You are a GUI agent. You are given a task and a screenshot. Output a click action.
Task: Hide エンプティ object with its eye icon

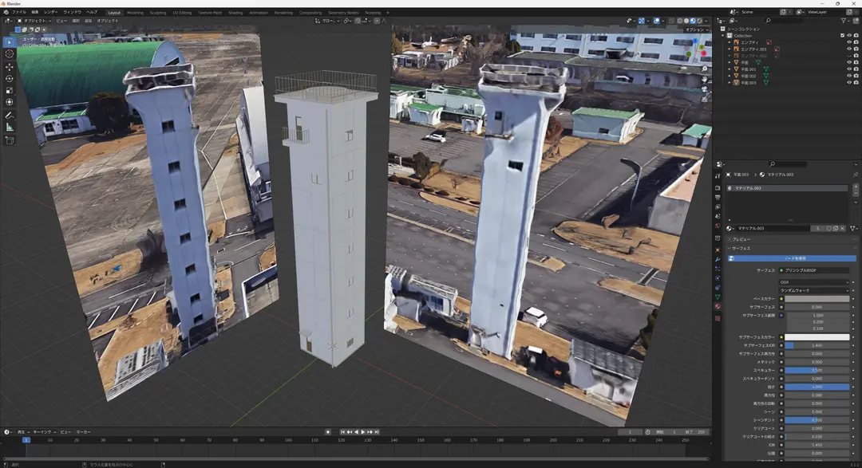coord(848,42)
